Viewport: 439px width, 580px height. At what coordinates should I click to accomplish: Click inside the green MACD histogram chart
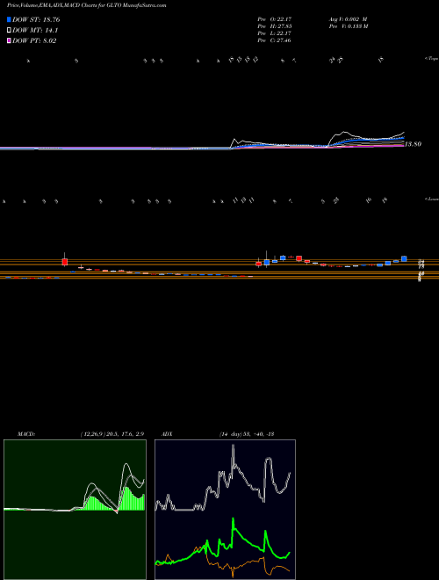[75, 510]
